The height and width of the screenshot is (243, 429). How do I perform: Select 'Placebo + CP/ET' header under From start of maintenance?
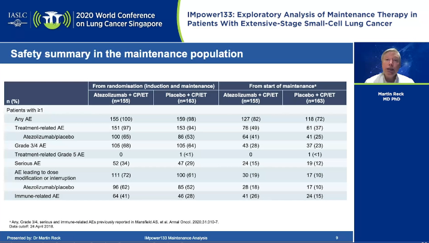point(315,98)
